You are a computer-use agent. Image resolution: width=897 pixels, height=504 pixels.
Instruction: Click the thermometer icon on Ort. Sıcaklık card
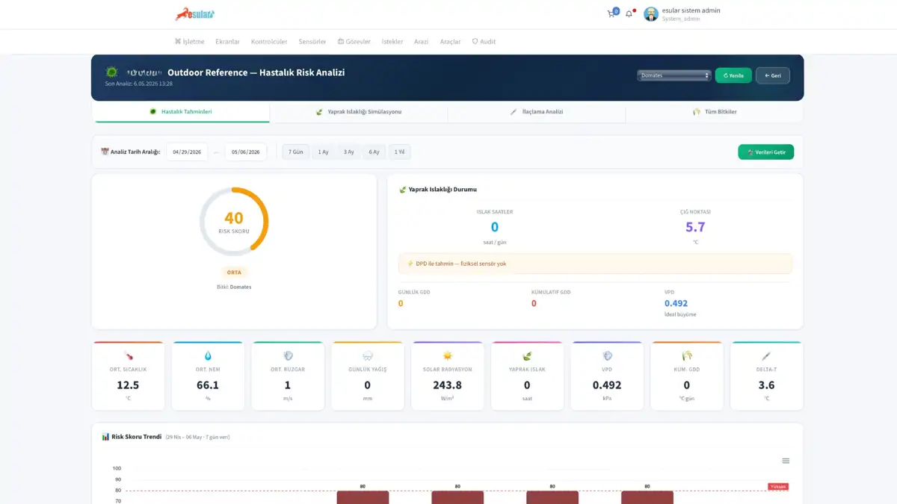128,356
